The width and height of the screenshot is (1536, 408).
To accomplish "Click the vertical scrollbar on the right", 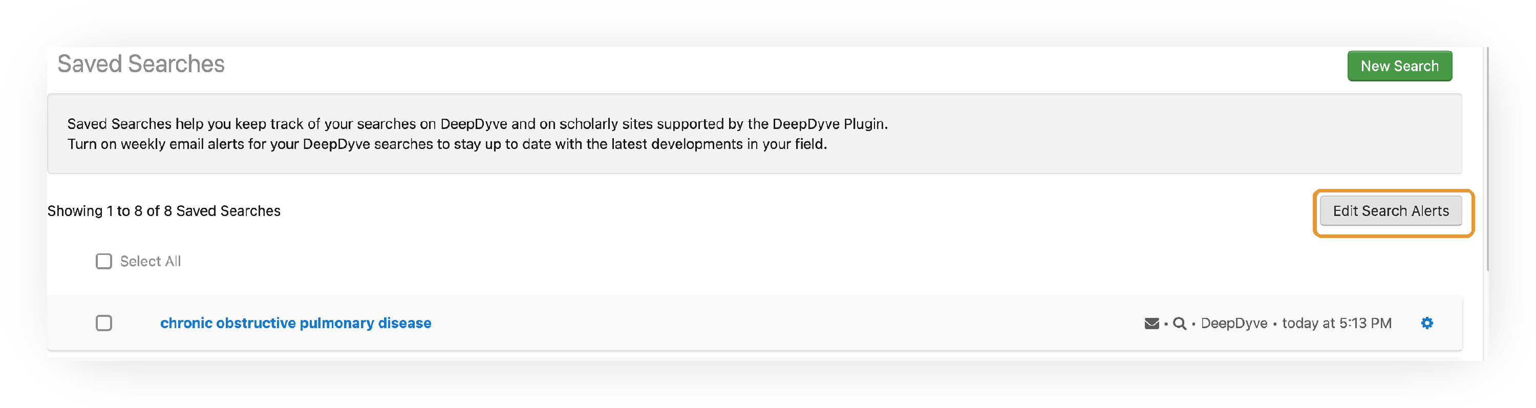I will [x=1488, y=159].
